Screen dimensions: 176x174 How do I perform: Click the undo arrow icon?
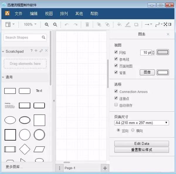(x=67, y=24)
